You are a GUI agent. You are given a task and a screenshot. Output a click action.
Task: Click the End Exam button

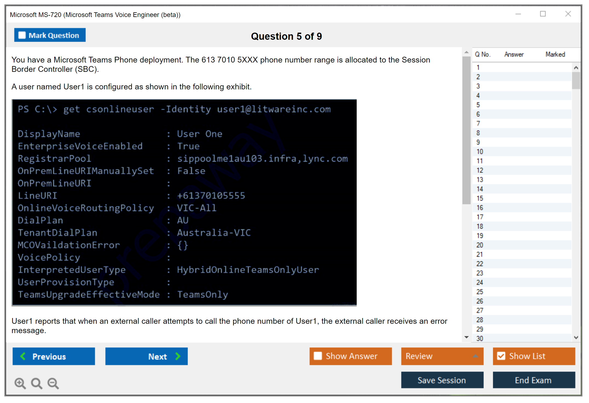tap(533, 380)
